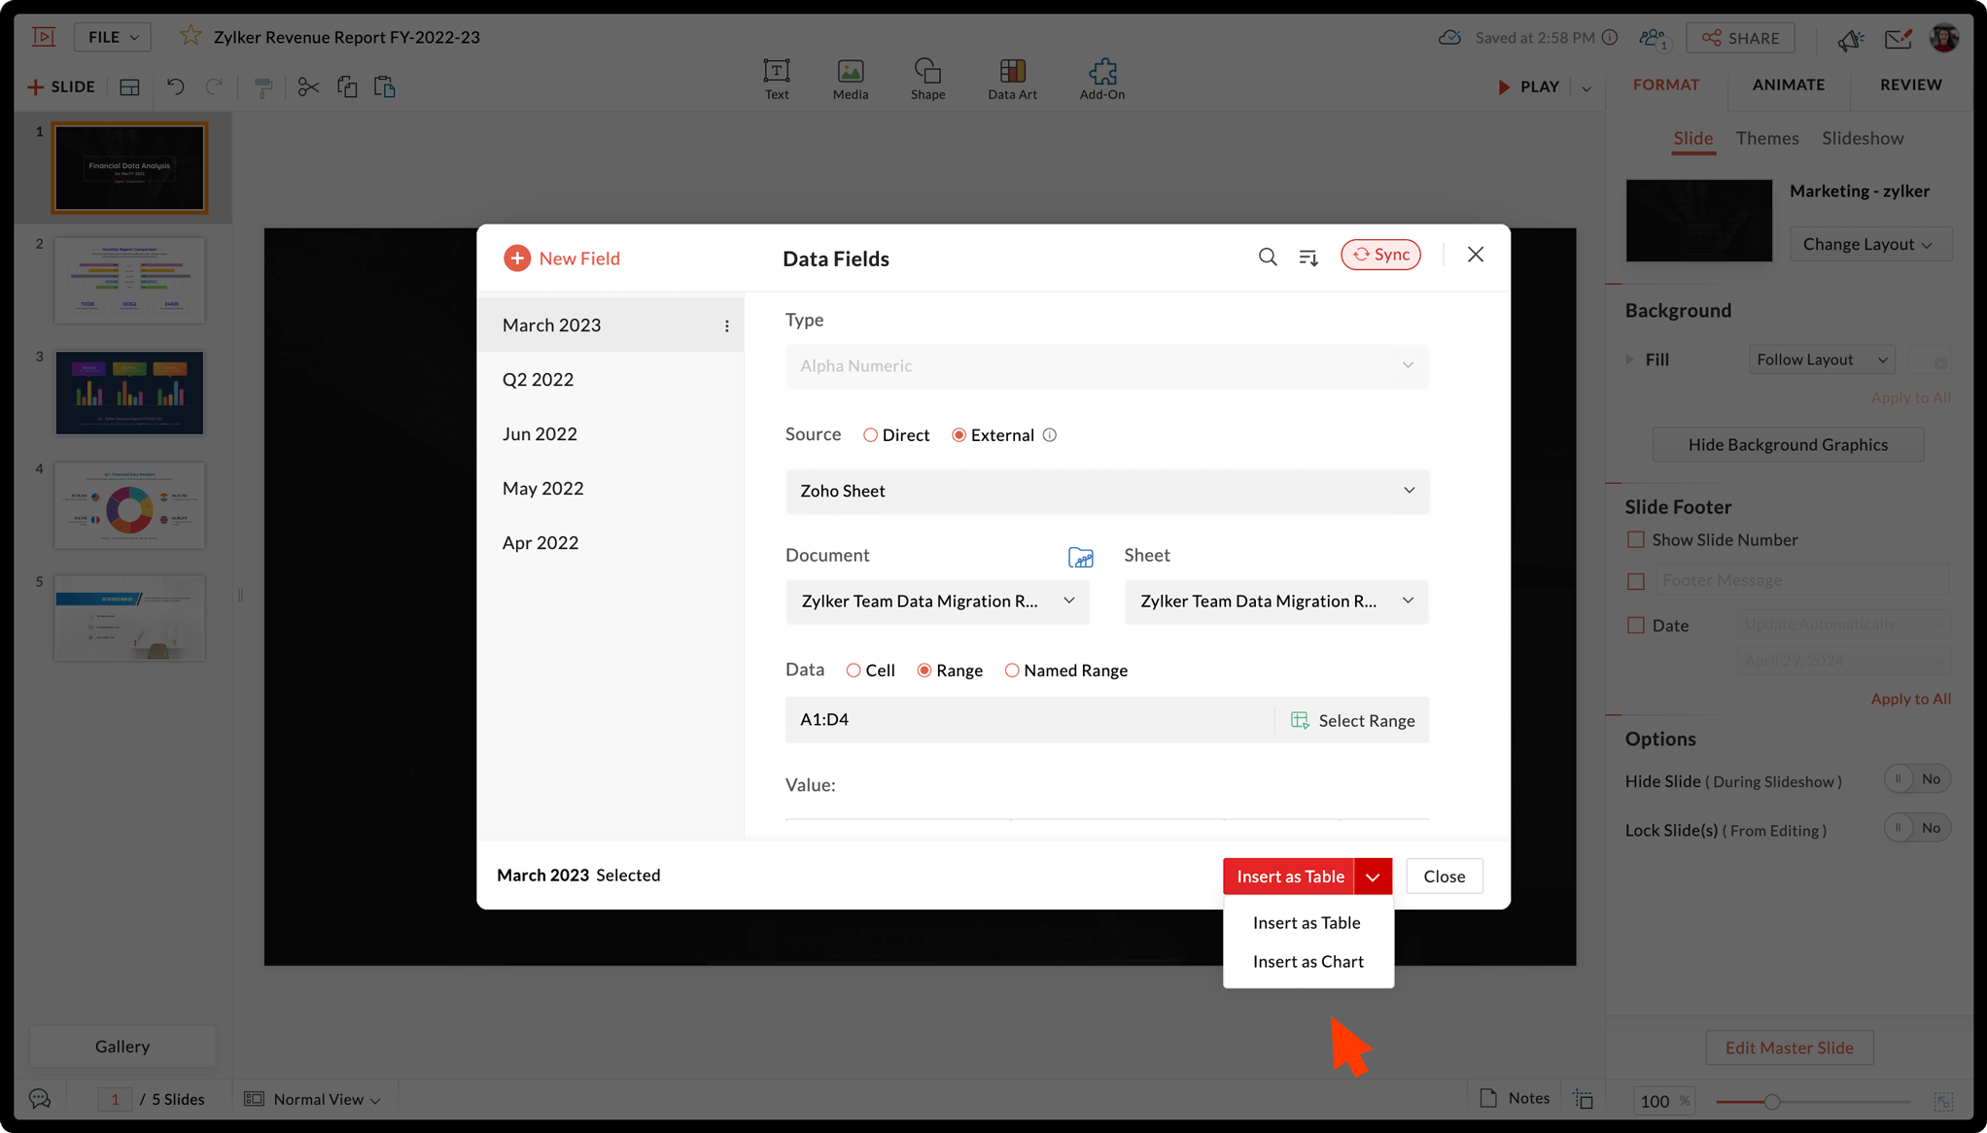
Task: Open March 2023 field options menu
Action: (x=726, y=326)
